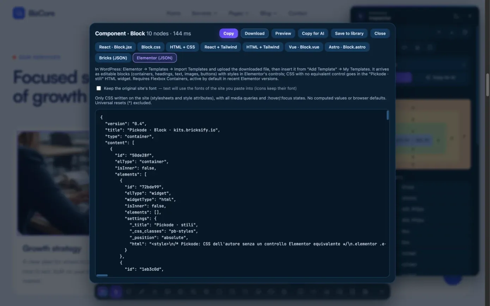Screen dimensions: 490x306
Task: Click the "widgetType": "html" code line
Action: click(x=150, y=200)
